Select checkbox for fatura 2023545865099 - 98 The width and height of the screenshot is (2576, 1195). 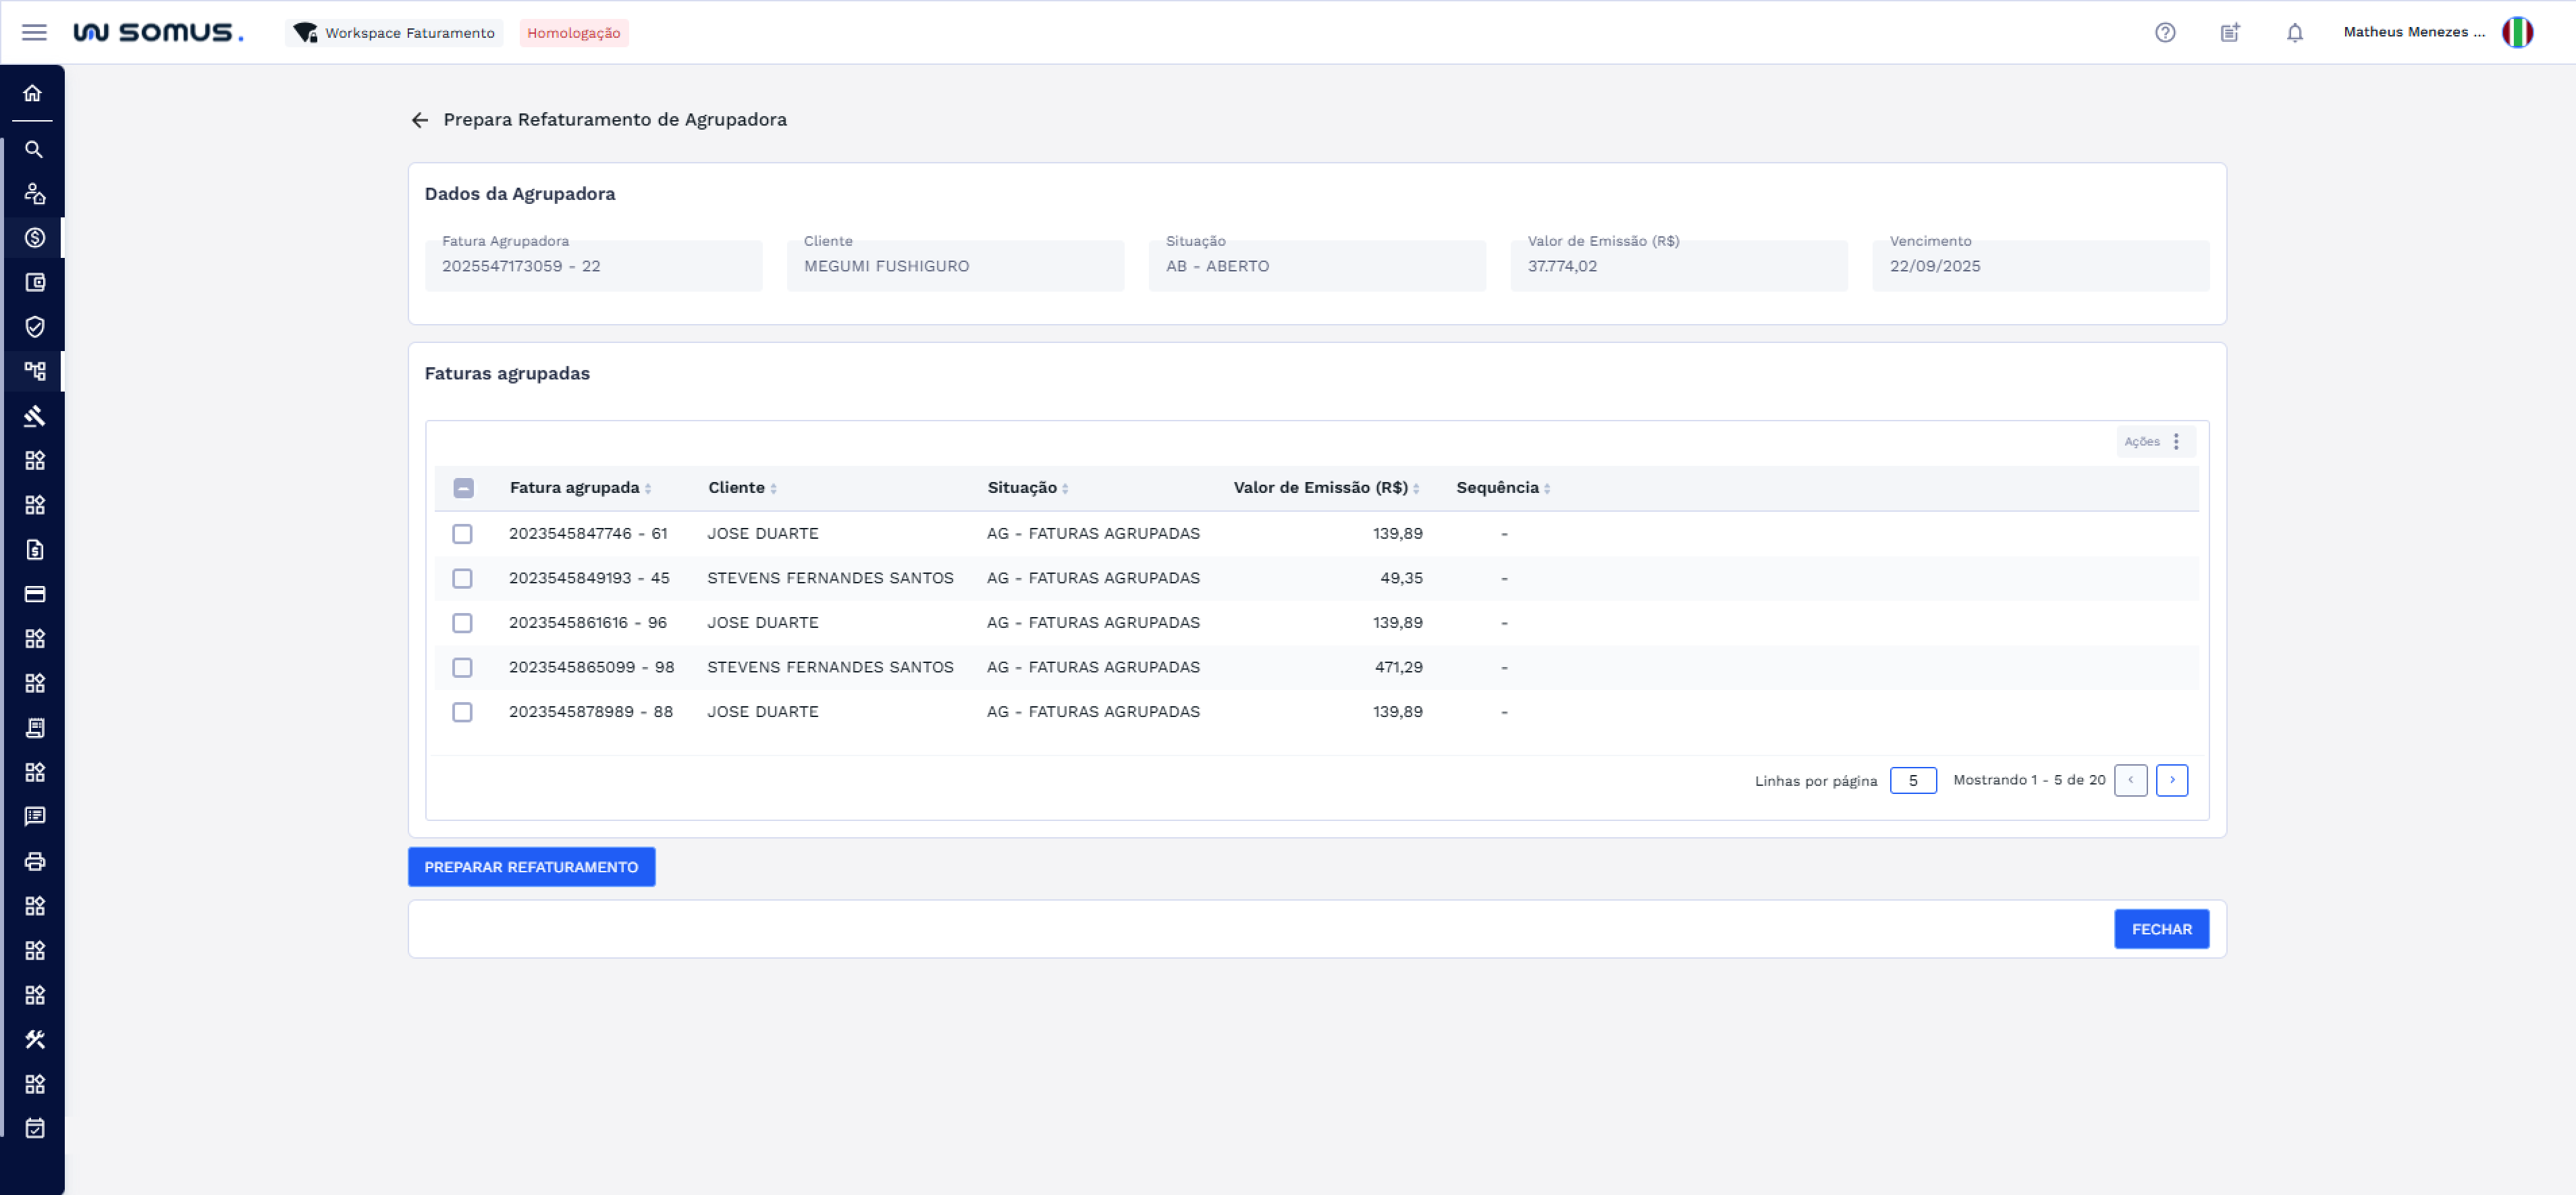(462, 667)
